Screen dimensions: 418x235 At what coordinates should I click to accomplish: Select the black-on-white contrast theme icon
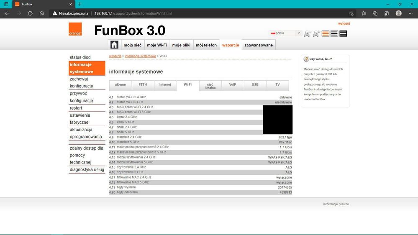tap(334, 33)
